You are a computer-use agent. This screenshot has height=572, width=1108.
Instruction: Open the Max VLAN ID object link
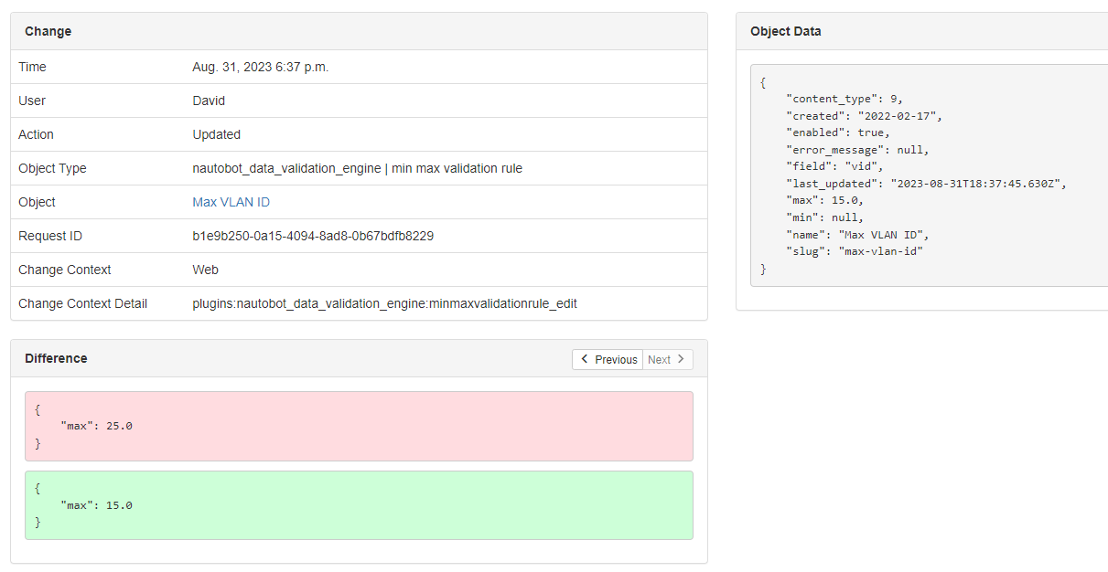pos(231,202)
